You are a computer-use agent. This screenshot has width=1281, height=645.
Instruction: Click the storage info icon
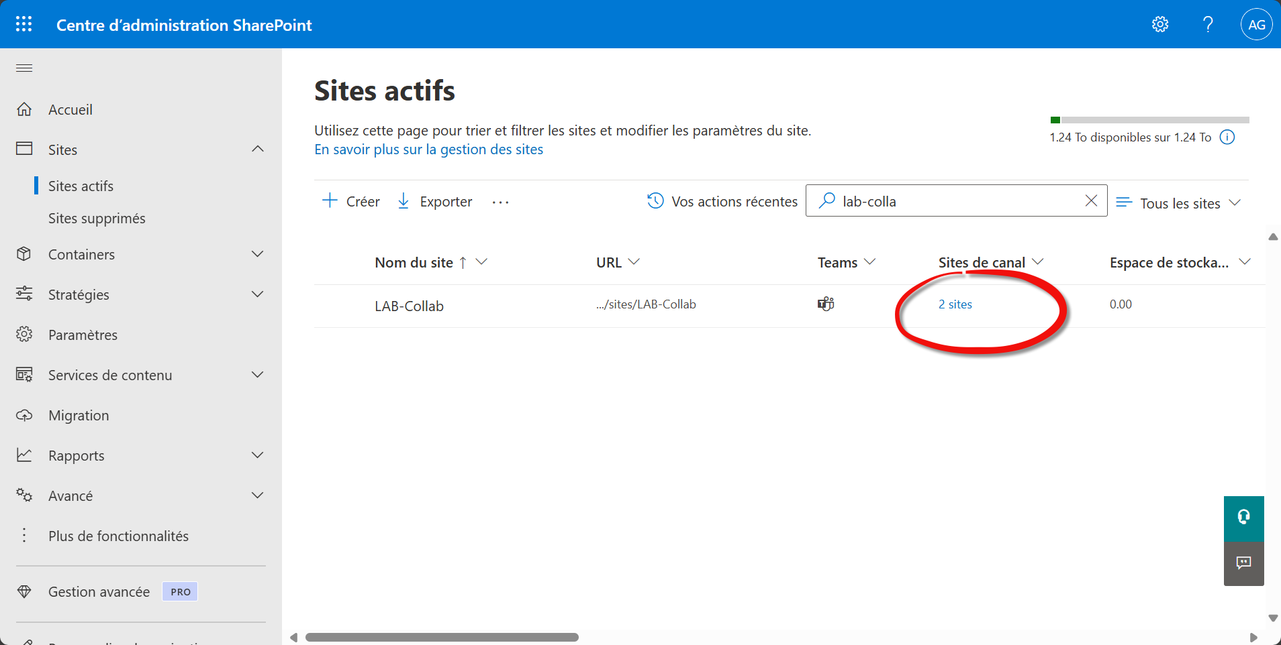(1227, 137)
